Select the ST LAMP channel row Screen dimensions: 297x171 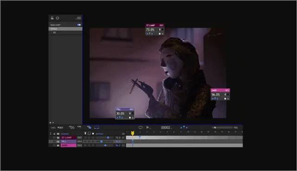[87, 138]
